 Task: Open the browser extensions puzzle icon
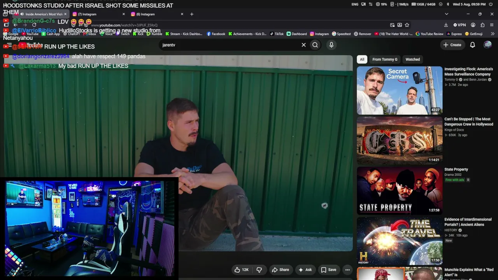click(x=482, y=25)
